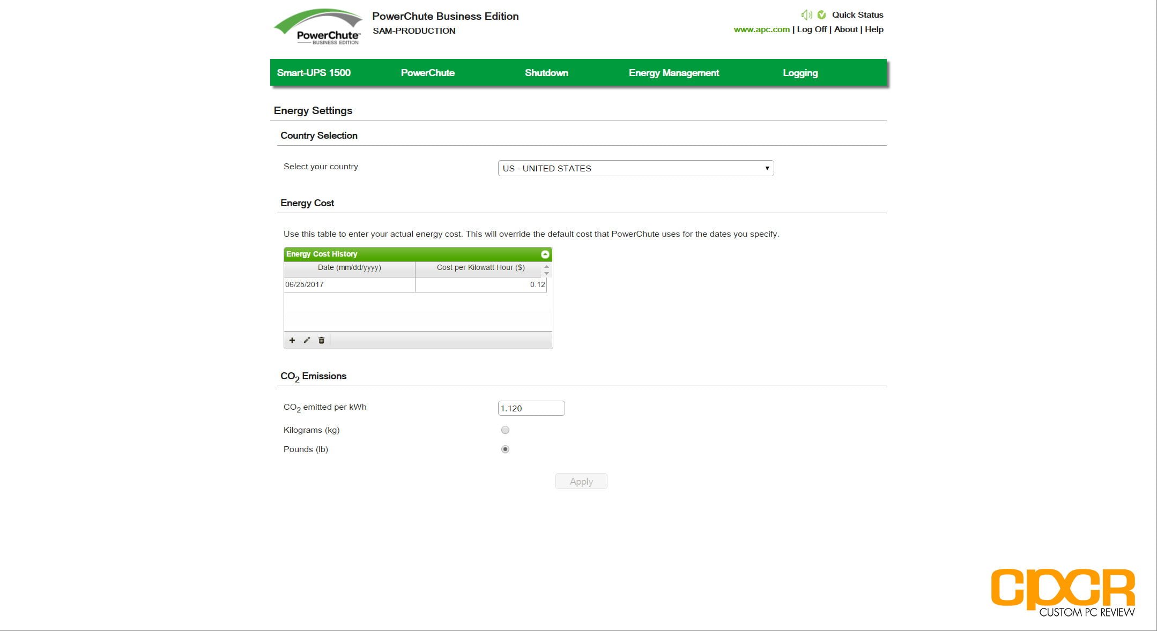Select the Pounds (lb) radio button
The width and height of the screenshot is (1157, 631).
505,449
